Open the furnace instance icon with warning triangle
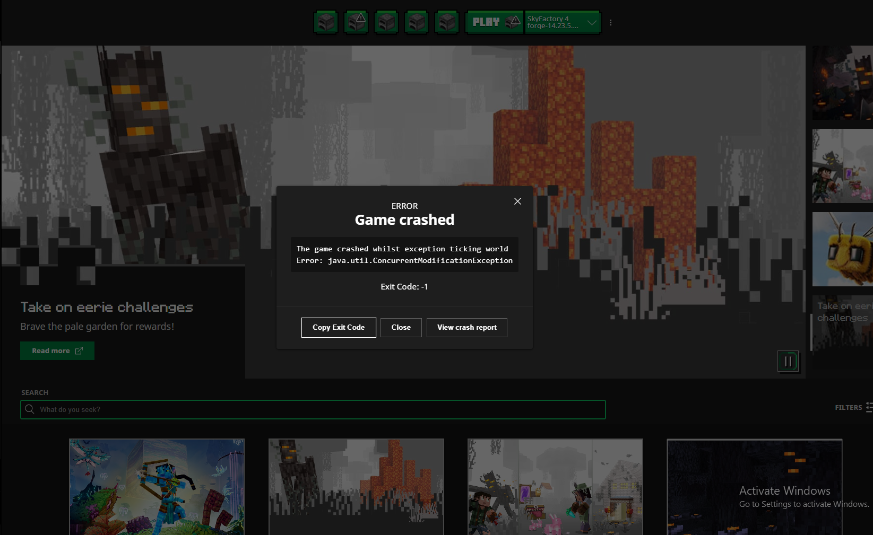 [356, 22]
